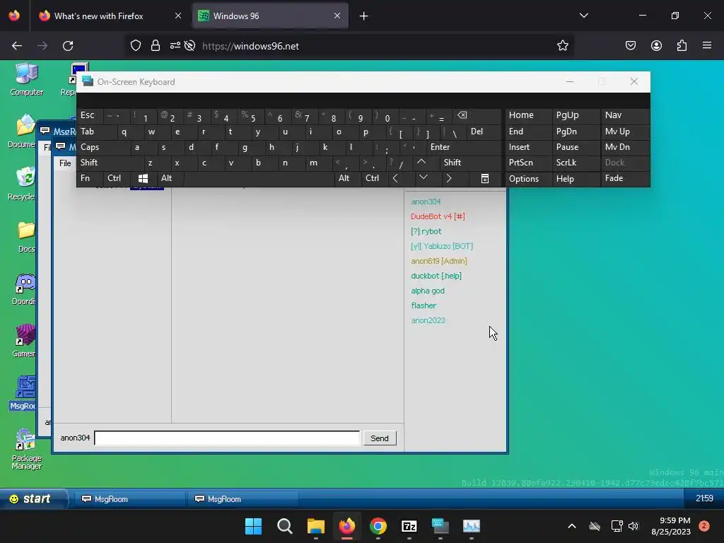Launch the MsgRoom desktop shortcut
The width and height of the screenshot is (724, 543).
pyautogui.click(x=24, y=393)
